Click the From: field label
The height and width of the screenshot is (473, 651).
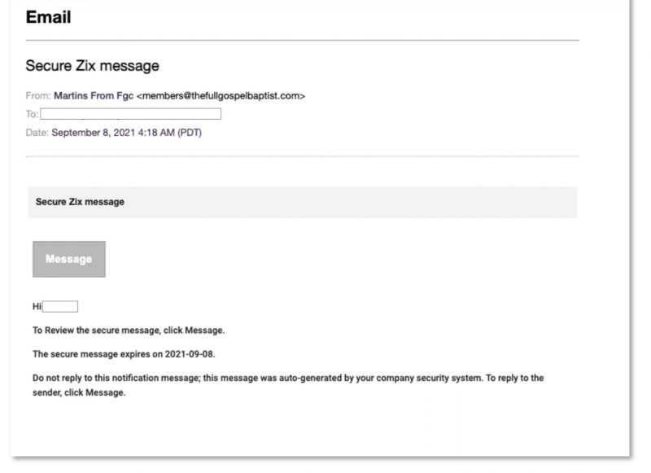pyautogui.click(x=37, y=96)
